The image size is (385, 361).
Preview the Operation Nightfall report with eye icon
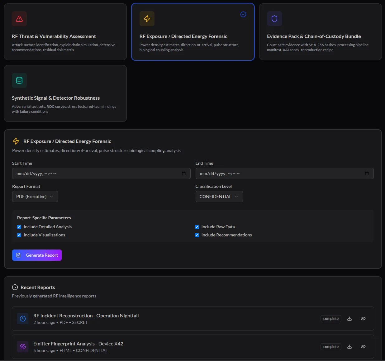363,319
